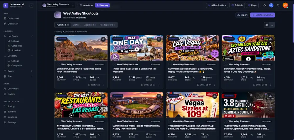Open 'Things to Do in Las Vegas & Summerlin' title
The image size is (294, 140).
coord(134,70)
